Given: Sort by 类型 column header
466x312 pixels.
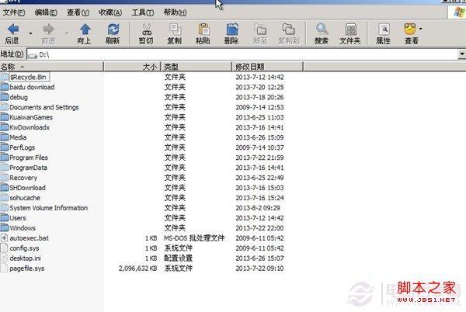Looking at the screenshot, I should (x=196, y=67).
